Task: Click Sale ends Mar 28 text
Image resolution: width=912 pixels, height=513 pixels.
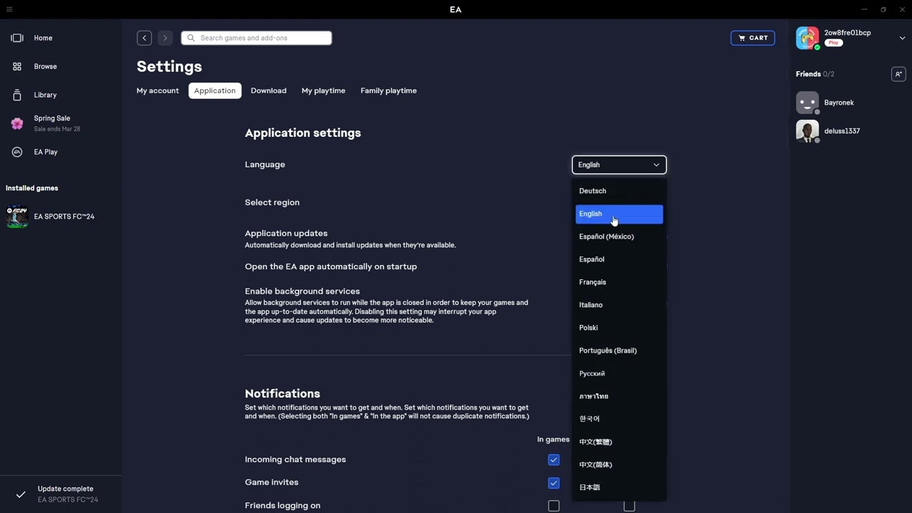Action: [57, 129]
